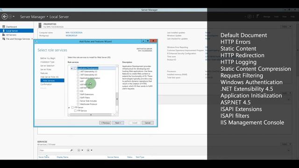The image size is (299, 168).
Task: Go to Features wizard step
Action: click(x=44, y=73)
